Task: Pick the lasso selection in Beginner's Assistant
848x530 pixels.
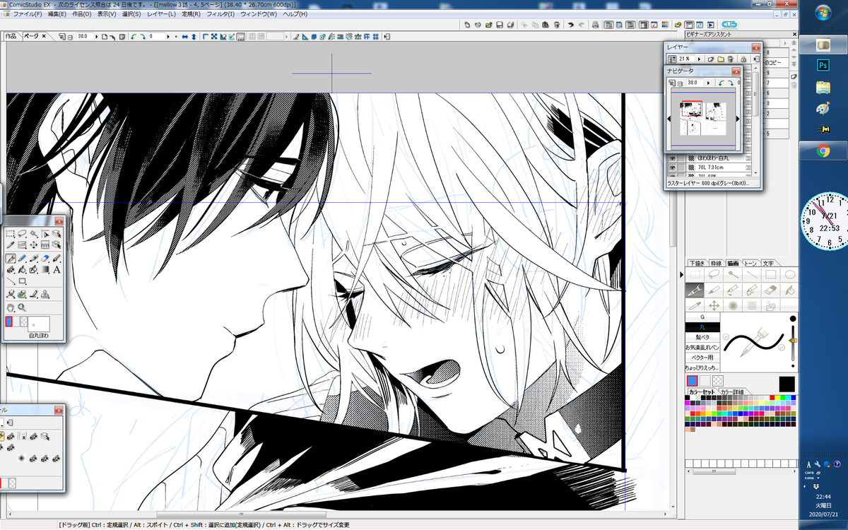Action: point(714,274)
